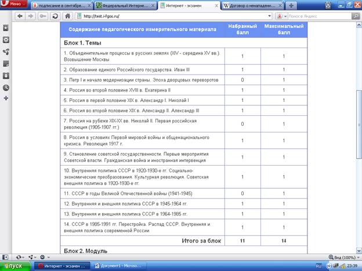Click the 'Блок 1. Темы' heading
Image resolution: width=362 pixels, height=271 pixels.
tap(82, 43)
